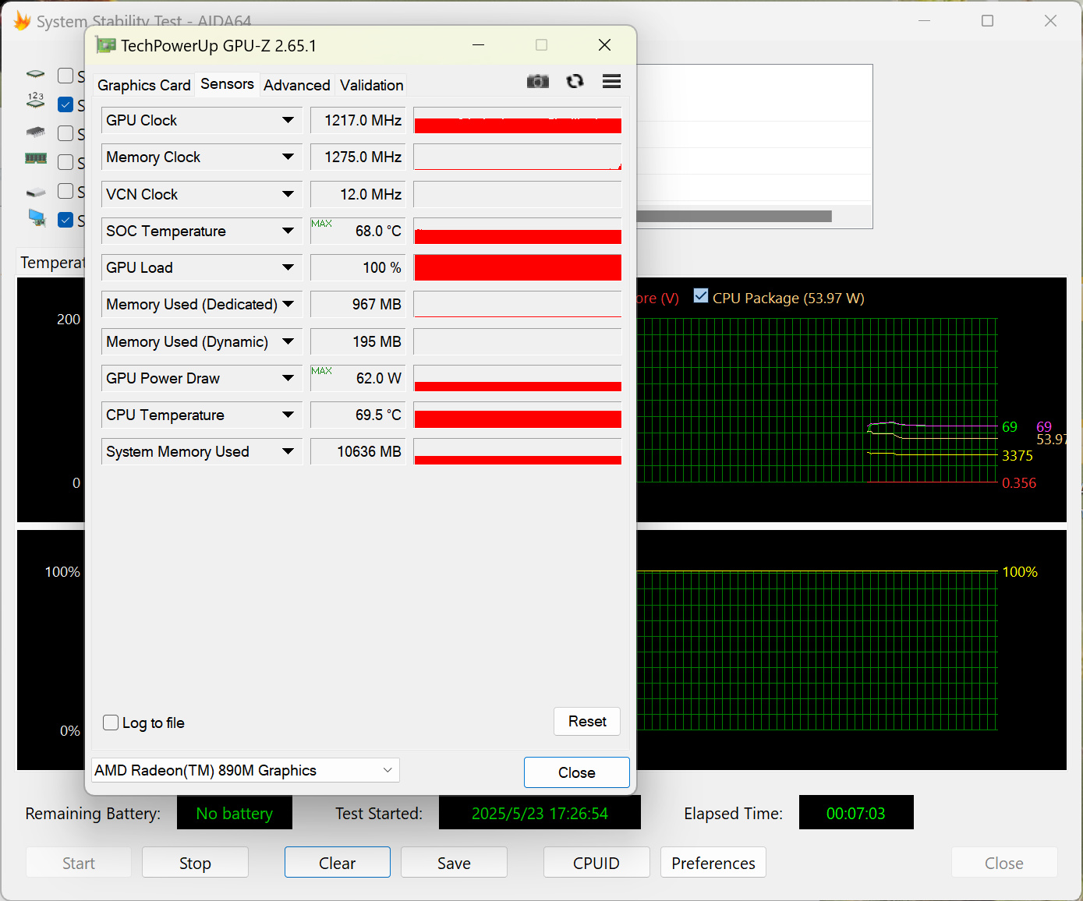Click the SOC Temperature value field
The width and height of the screenshot is (1083, 901).
pyautogui.click(x=358, y=231)
